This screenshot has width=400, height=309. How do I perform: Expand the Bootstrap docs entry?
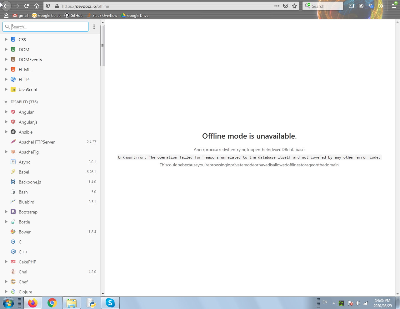[6, 212]
